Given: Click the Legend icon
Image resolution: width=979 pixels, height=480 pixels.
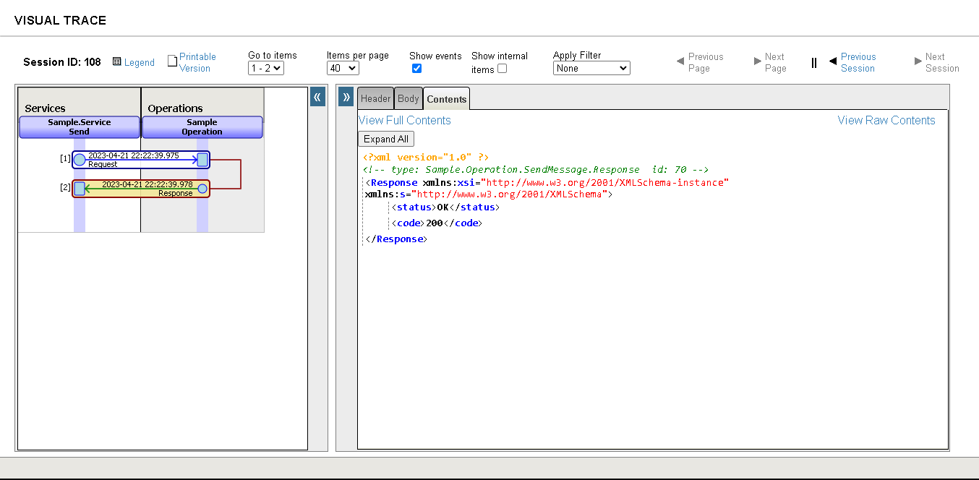Looking at the screenshot, I should coord(117,62).
